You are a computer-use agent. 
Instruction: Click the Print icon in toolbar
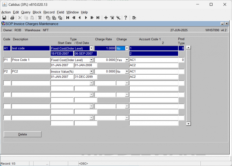point(12,18)
